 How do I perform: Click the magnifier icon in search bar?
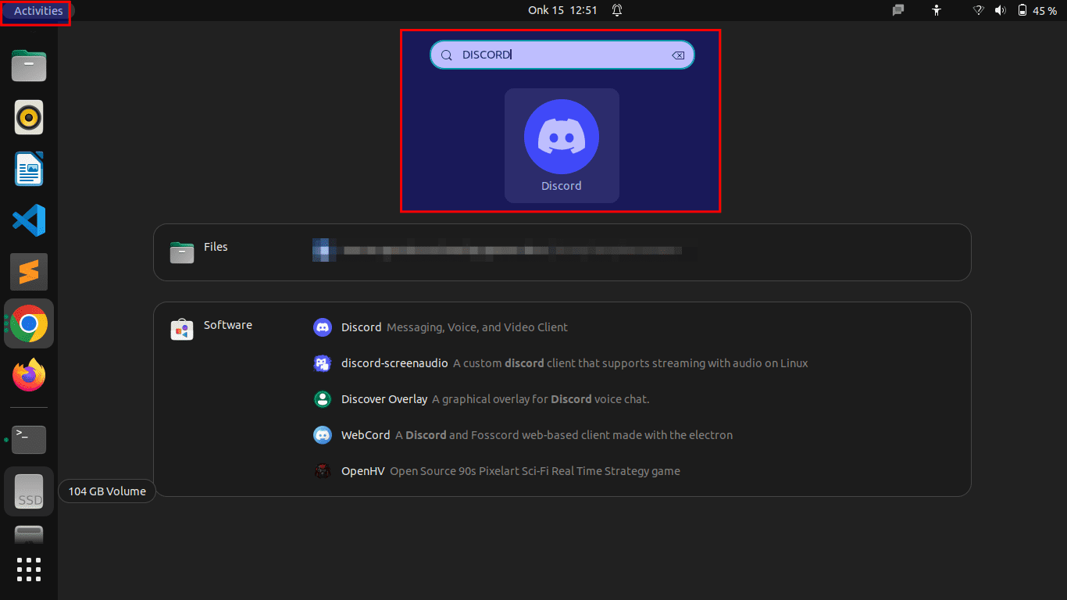pos(447,55)
